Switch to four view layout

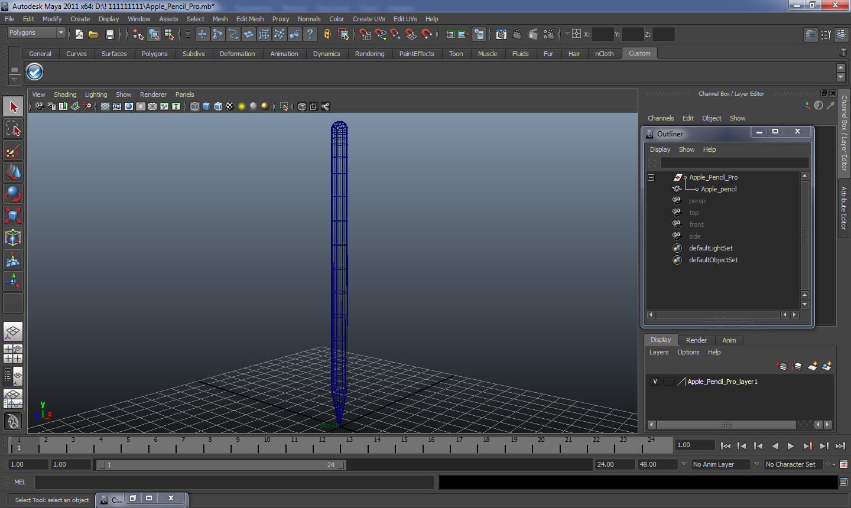13,353
